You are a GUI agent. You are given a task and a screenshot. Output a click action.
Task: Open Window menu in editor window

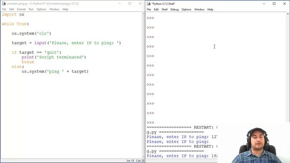pyautogui.click(x=54, y=9)
